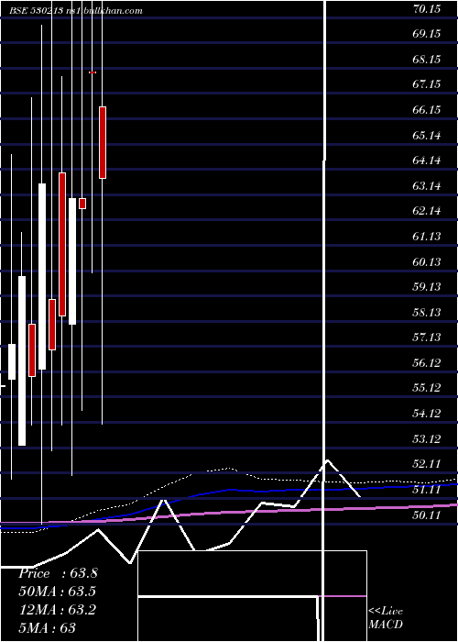Click the 52.11 price axis label
The image size is (458, 642).
pyautogui.click(x=427, y=464)
